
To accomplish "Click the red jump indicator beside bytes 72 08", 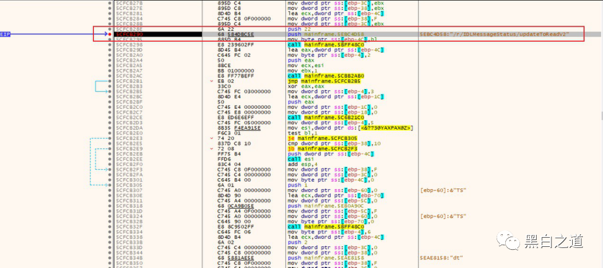I will (211, 149).
